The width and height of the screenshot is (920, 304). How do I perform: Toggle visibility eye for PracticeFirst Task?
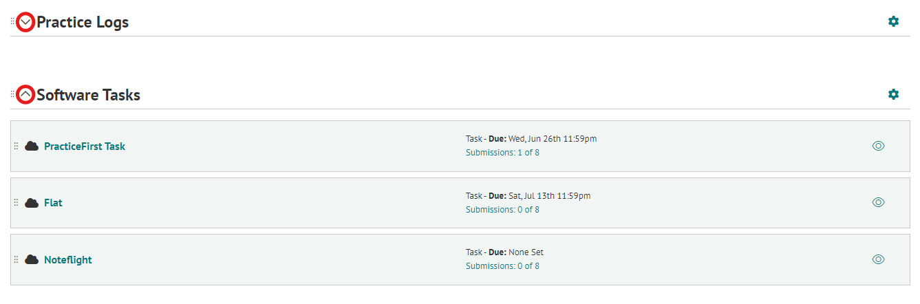point(878,146)
